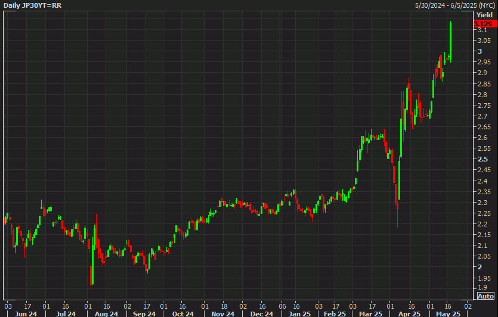498x317 pixels.
Task: Click the 2.55 yield axis label
Action: pos(484,148)
